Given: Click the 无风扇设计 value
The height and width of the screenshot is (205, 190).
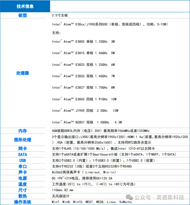Looking at the screenshot, I should coord(61,196).
